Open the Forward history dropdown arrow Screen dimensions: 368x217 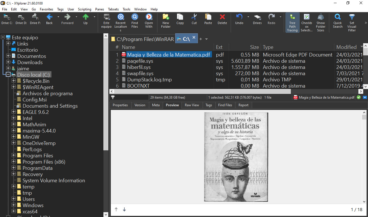point(76,17)
